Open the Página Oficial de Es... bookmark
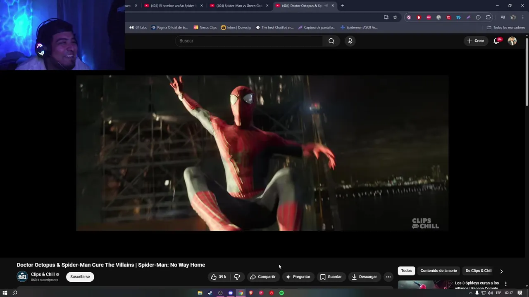Viewport: 529px width, 297px height. 169,28
